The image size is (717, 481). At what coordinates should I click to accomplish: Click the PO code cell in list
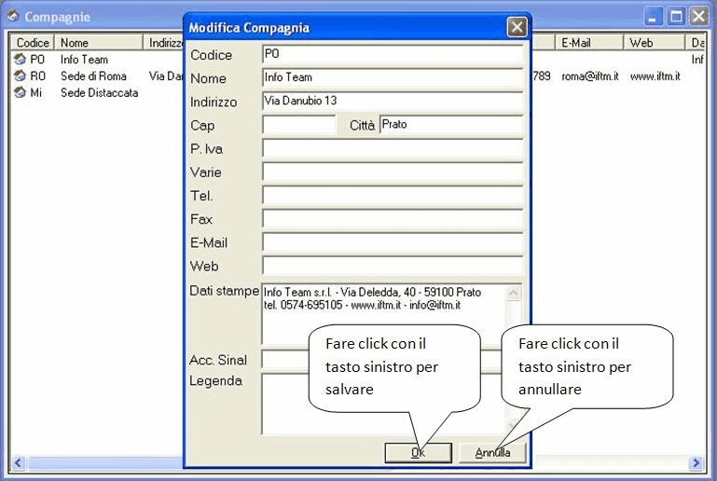[x=37, y=60]
